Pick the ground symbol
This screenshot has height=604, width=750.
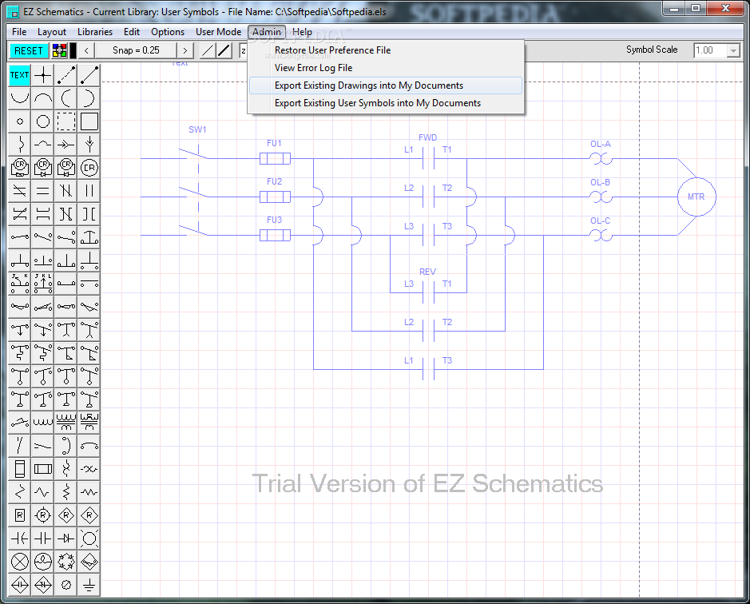click(x=89, y=584)
